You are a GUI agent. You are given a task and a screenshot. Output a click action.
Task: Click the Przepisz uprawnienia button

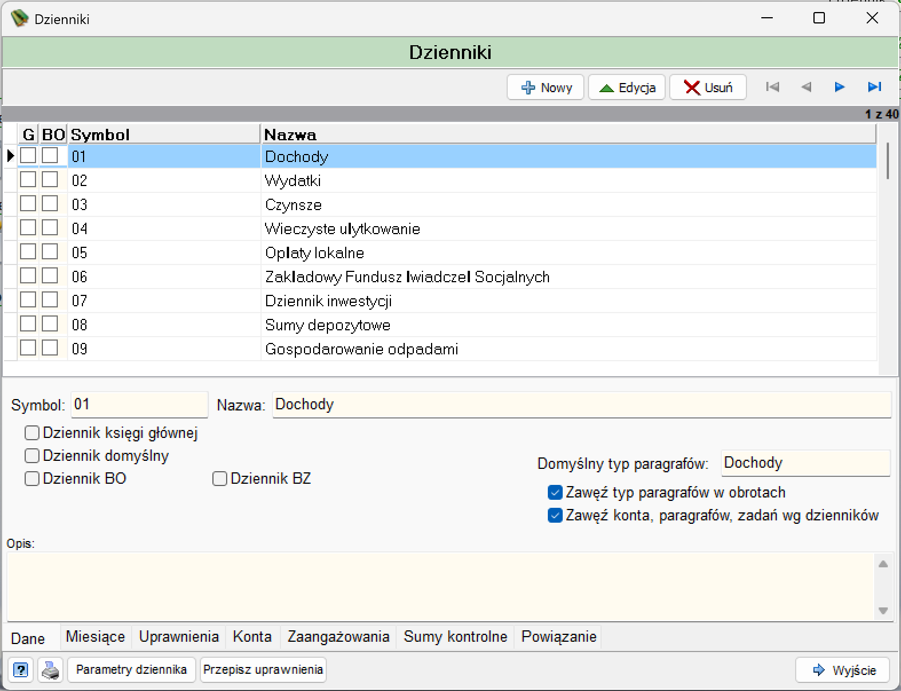[x=263, y=670]
